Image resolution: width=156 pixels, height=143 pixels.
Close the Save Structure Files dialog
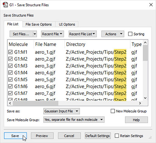[151, 5]
